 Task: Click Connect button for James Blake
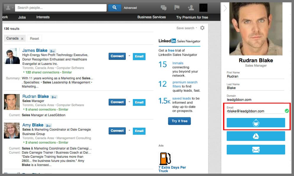tap(117, 56)
